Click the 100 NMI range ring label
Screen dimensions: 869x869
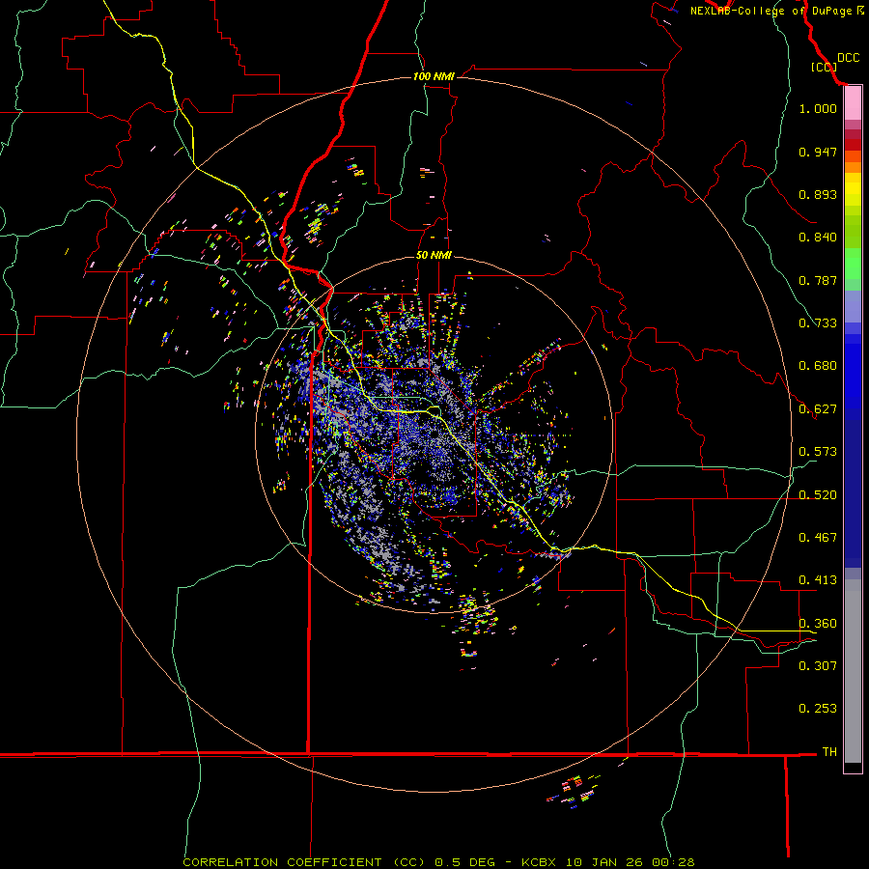tap(434, 76)
